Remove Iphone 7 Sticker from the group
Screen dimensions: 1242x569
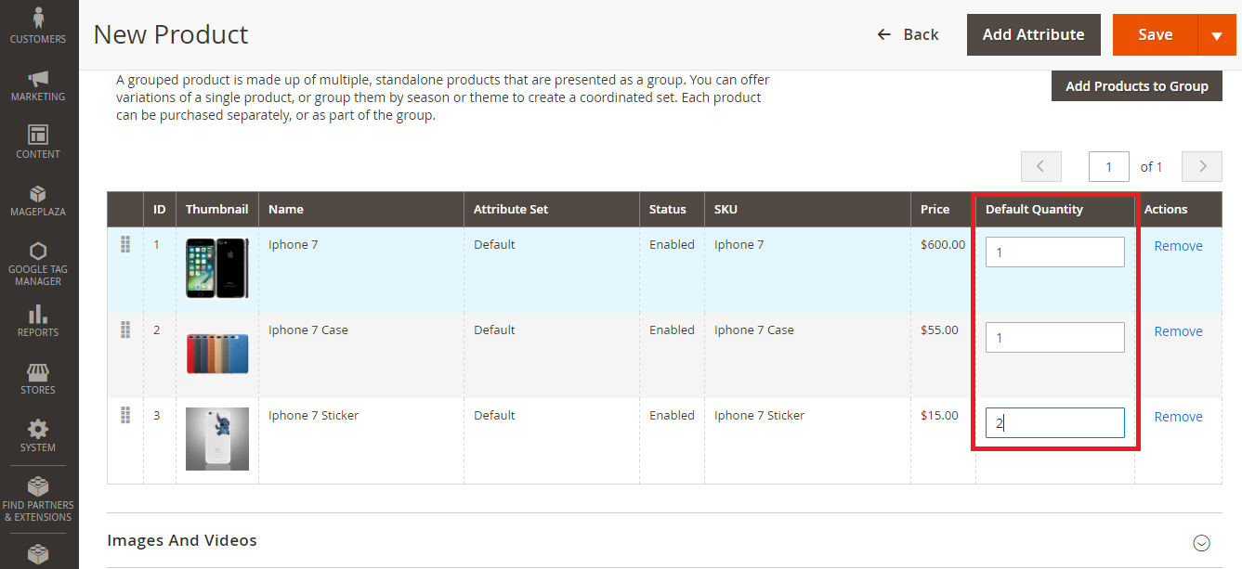[1178, 417]
